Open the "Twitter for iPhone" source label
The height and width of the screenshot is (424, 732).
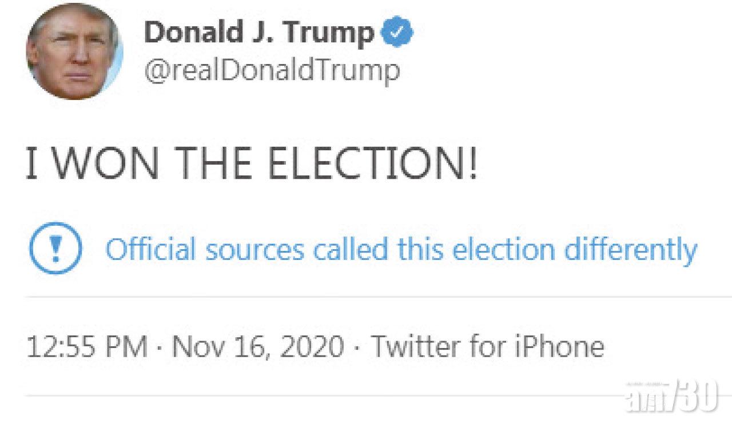pyautogui.click(x=487, y=346)
